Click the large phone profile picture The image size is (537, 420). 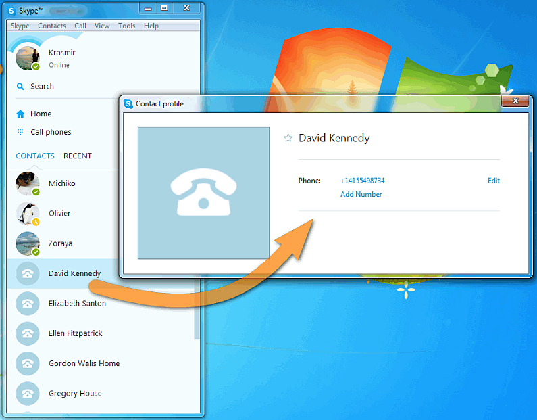203,193
